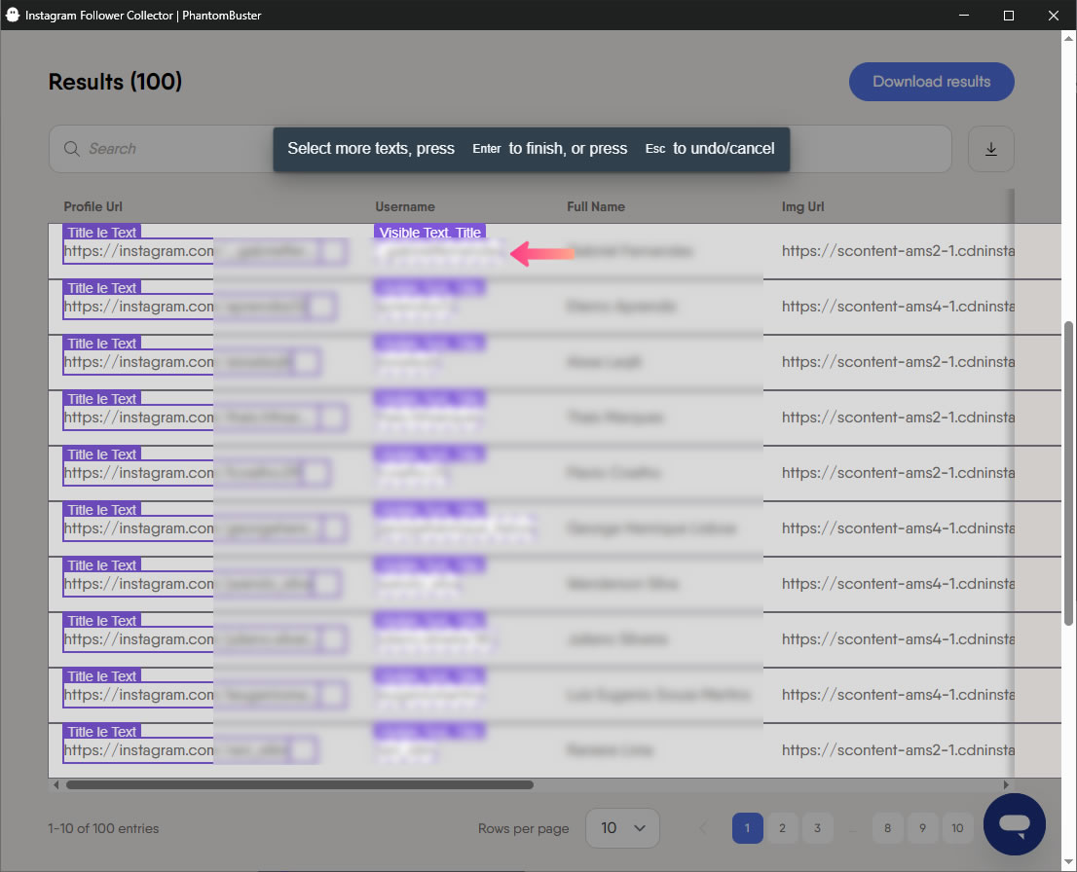Focus the Search results input field
This screenshot has height=872, width=1077.
[x=501, y=149]
